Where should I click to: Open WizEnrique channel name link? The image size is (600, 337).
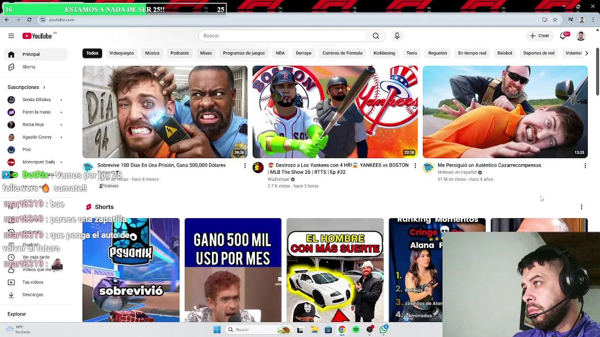pyautogui.click(x=278, y=179)
